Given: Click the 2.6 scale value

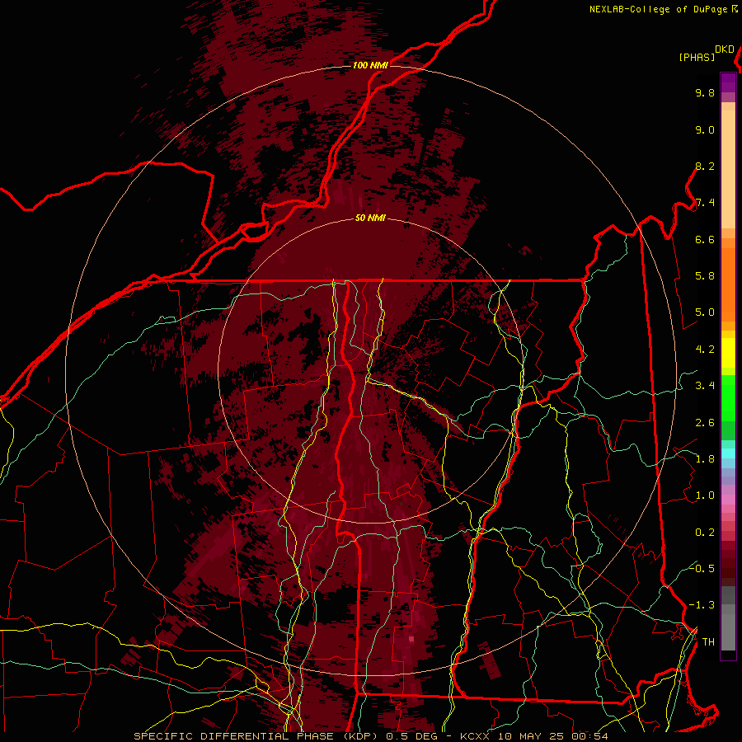Looking at the screenshot, I should click(x=705, y=423).
